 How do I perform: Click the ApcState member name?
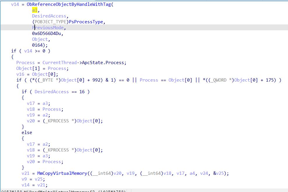[93, 63]
